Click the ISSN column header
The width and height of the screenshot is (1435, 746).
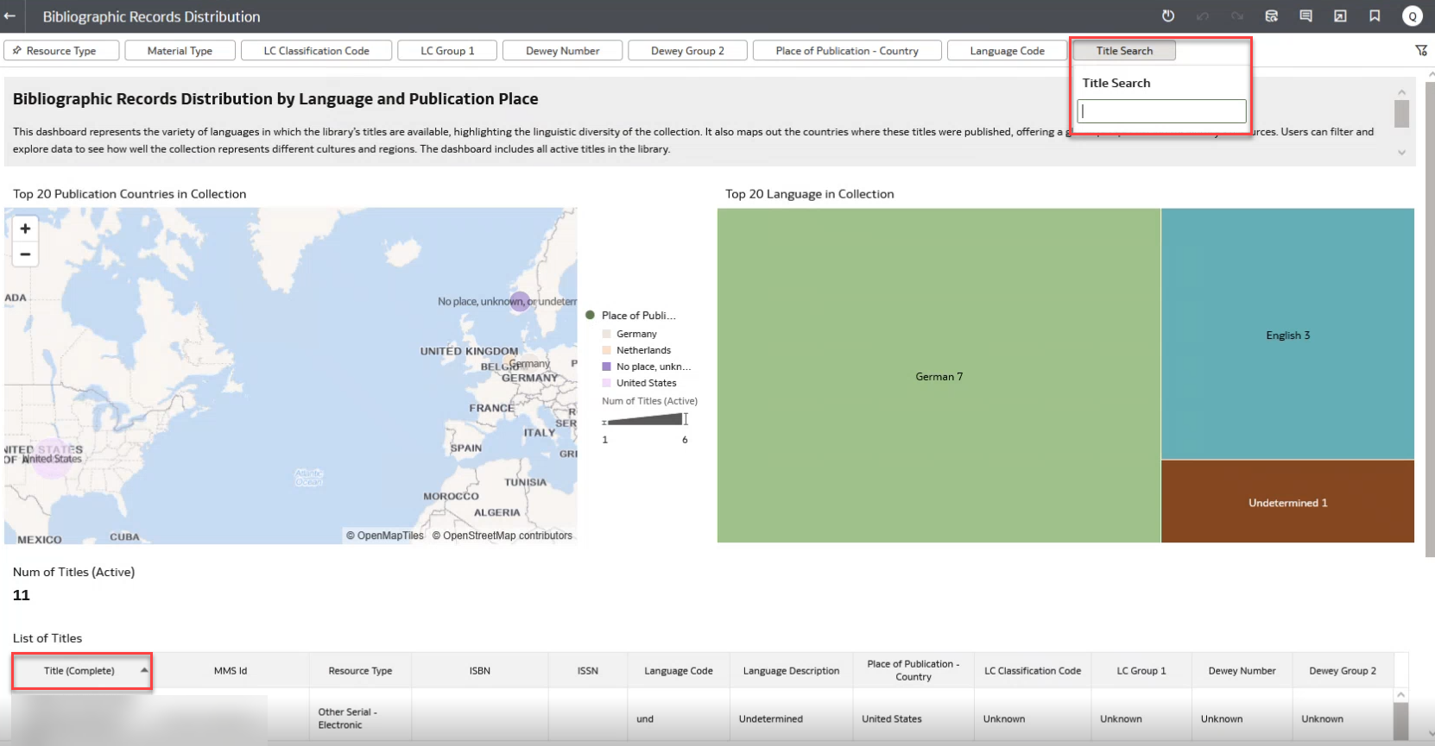[x=588, y=670]
